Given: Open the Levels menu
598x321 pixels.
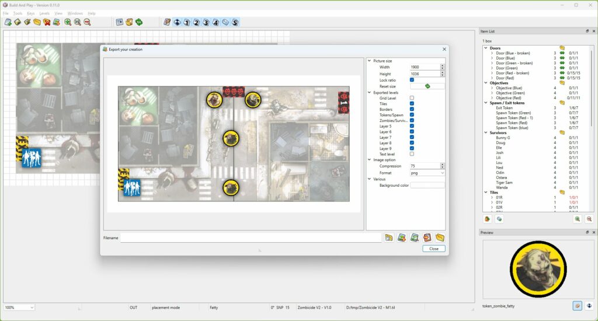Looking at the screenshot, I should pos(44,13).
